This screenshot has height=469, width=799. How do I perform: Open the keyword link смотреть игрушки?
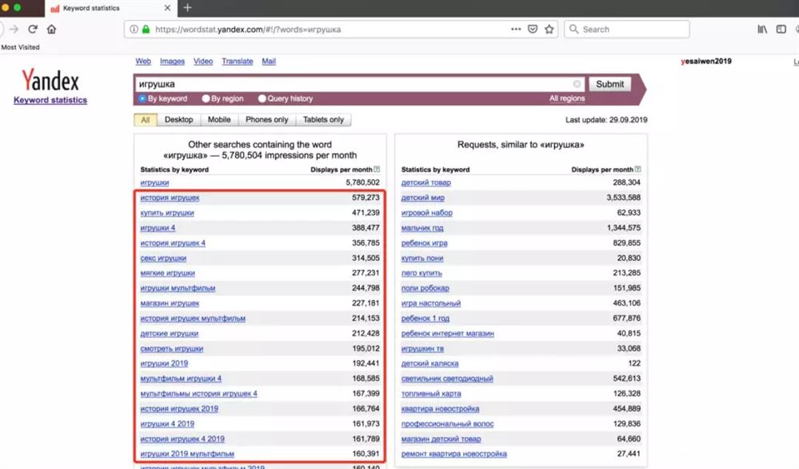(172, 349)
